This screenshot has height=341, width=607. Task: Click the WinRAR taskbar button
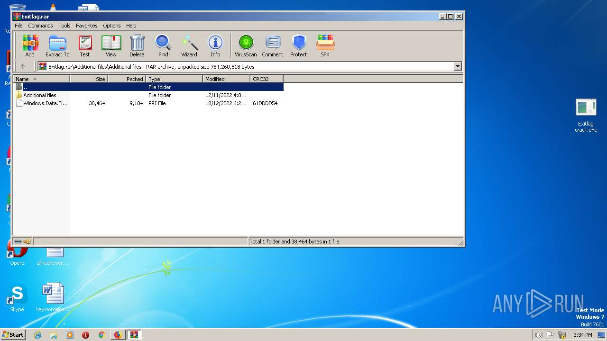[134, 335]
